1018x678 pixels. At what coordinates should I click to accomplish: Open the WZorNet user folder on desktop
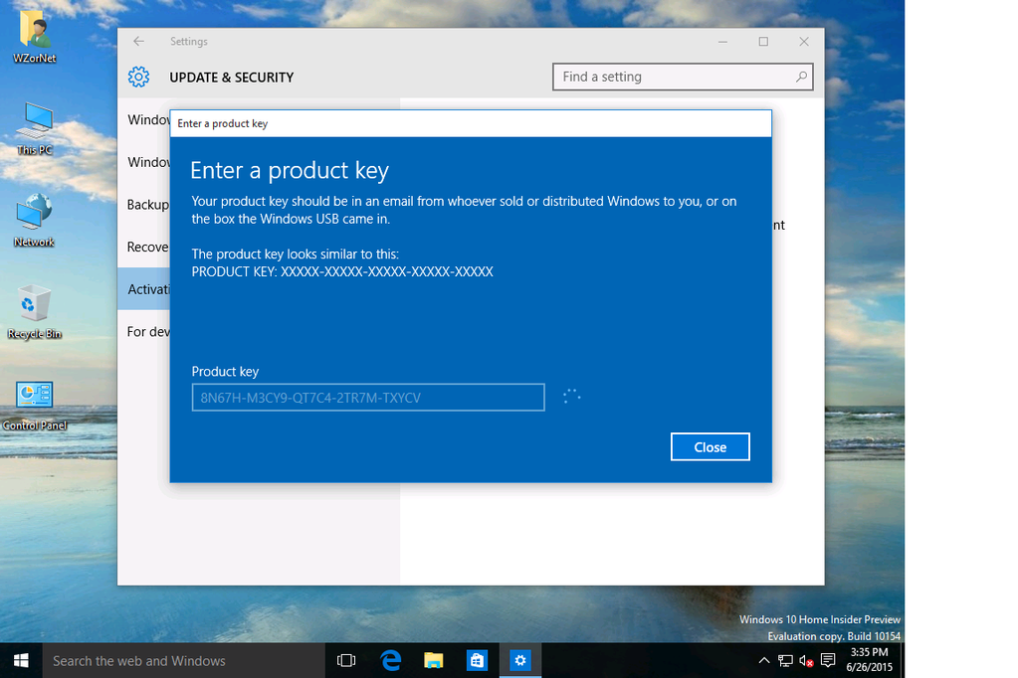pos(35,38)
